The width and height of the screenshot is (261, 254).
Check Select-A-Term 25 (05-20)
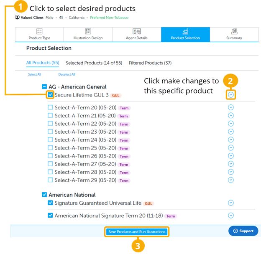50,147
